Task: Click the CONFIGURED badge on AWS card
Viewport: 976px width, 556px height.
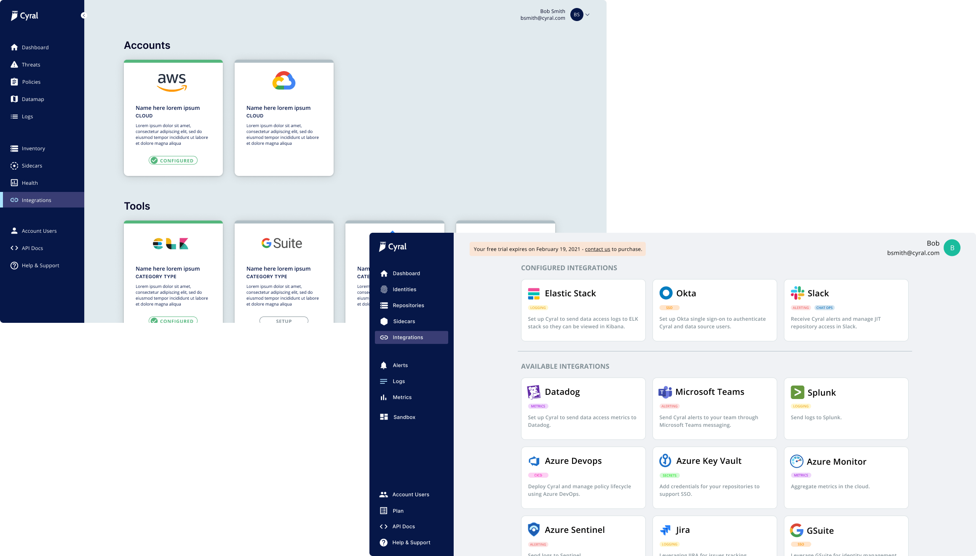Action: [173, 160]
